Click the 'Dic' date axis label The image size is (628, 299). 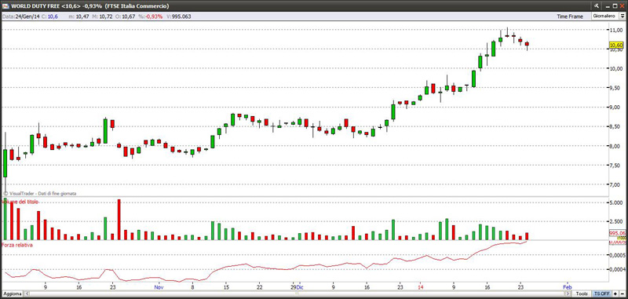coord(301,287)
